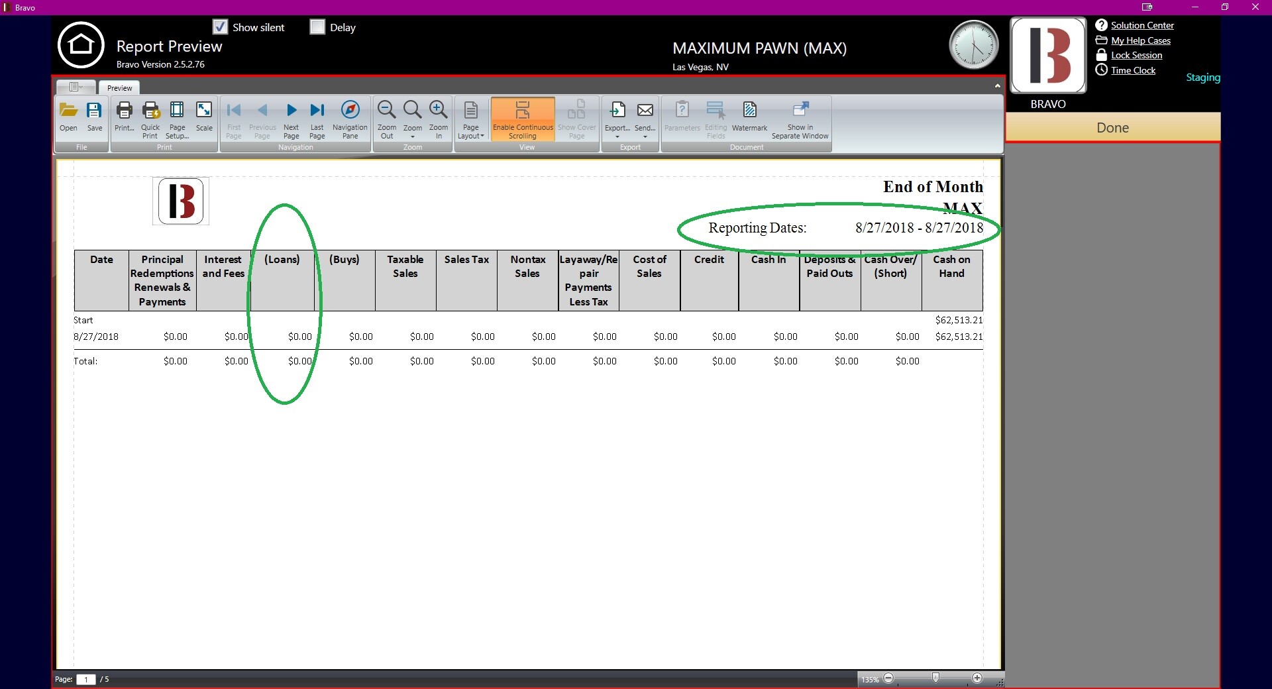The image size is (1272, 689).
Task: Toggle the Show silent checkbox
Action: [x=221, y=26]
